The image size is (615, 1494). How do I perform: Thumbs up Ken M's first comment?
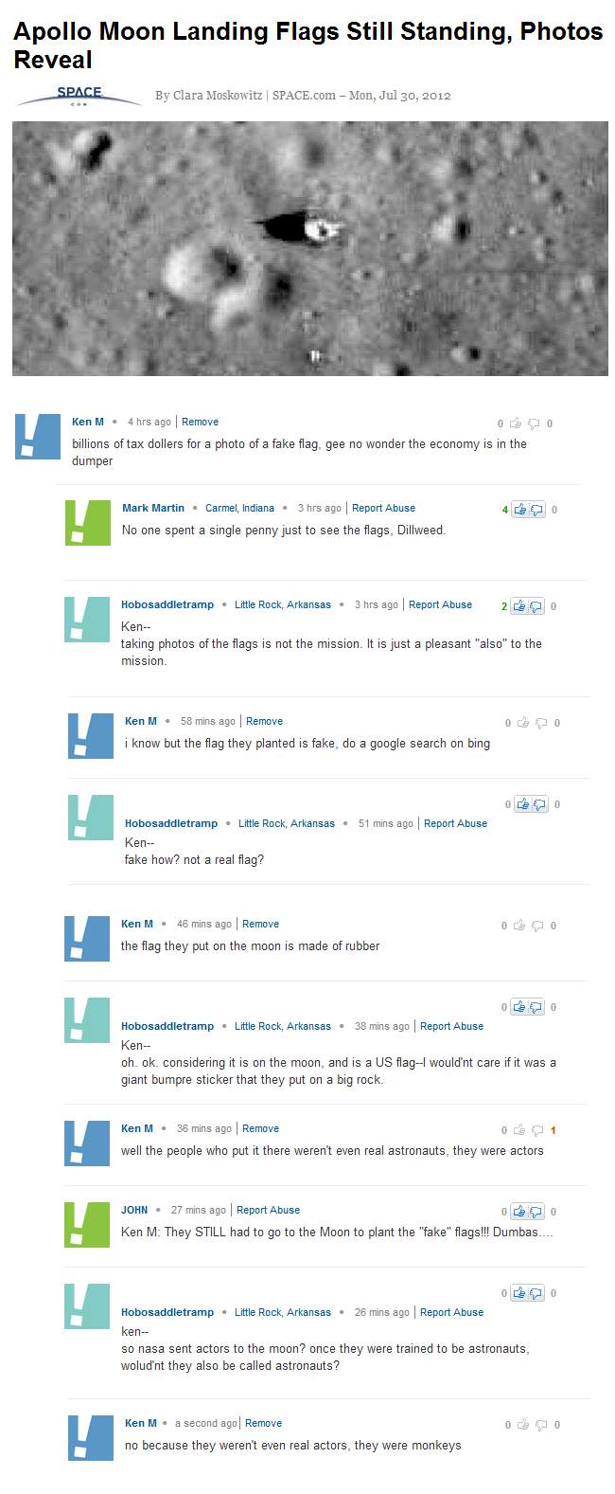pos(514,423)
